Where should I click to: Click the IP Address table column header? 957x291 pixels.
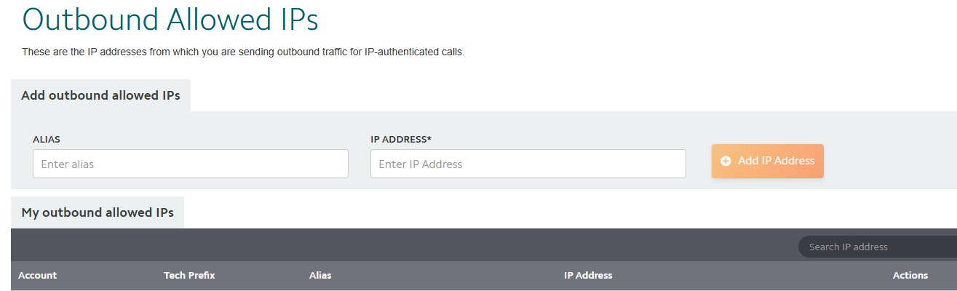(588, 275)
